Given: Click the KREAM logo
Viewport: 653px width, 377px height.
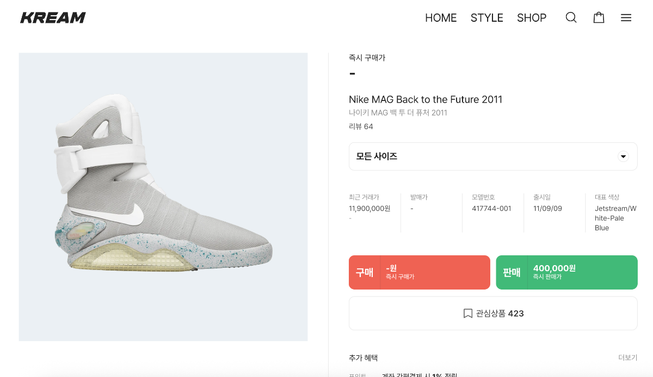Looking at the screenshot, I should click(53, 17).
